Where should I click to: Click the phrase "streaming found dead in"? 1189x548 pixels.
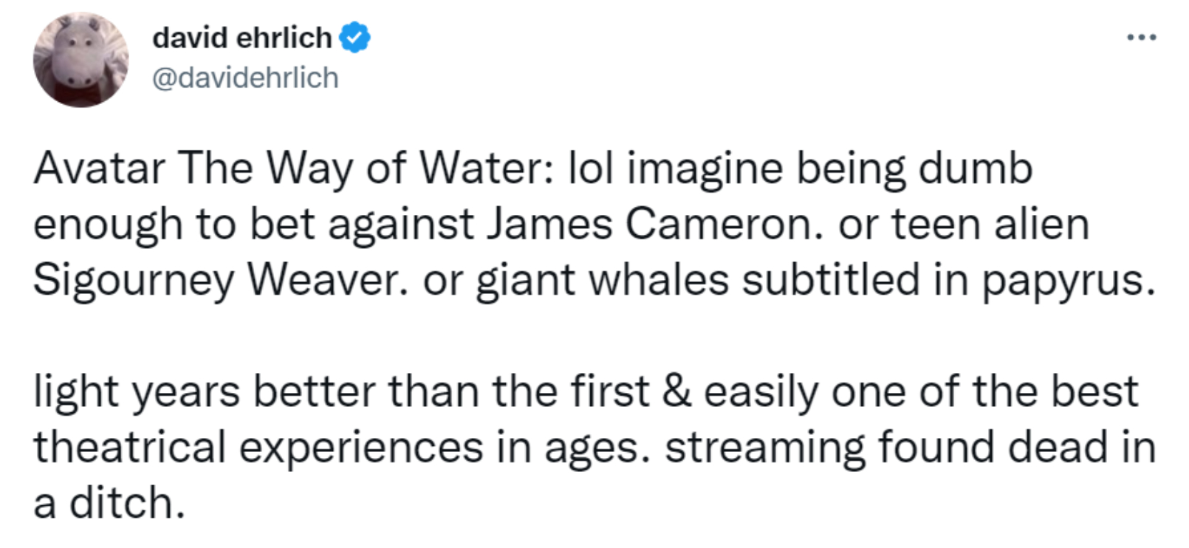click(910, 448)
